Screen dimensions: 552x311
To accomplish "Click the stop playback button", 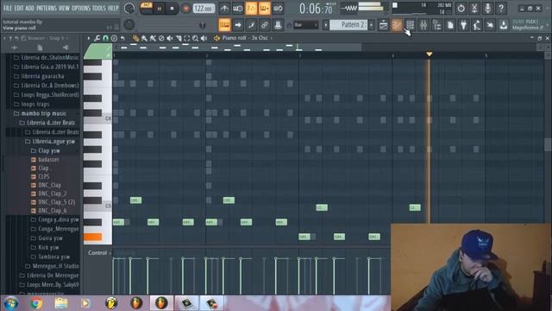I will (172, 9).
